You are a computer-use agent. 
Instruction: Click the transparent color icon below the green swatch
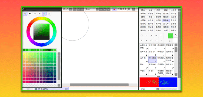[170, 41]
